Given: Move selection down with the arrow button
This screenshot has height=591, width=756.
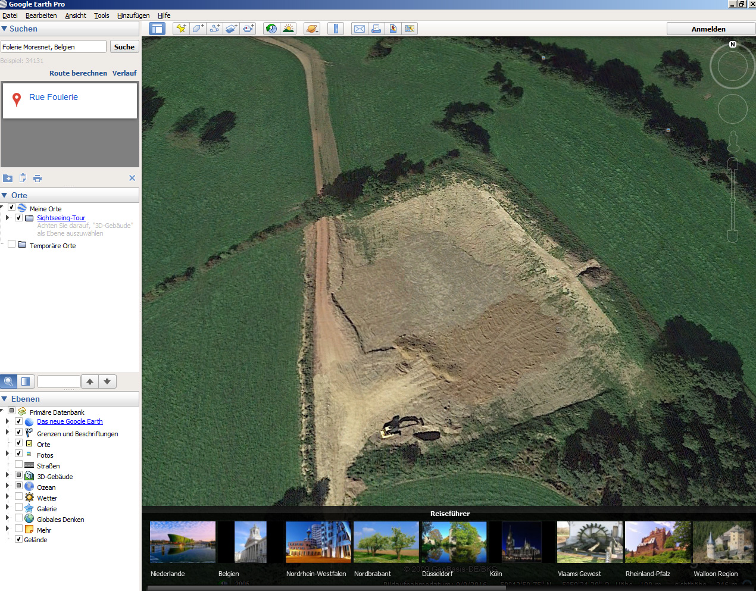Looking at the screenshot, I should point(107,382).
